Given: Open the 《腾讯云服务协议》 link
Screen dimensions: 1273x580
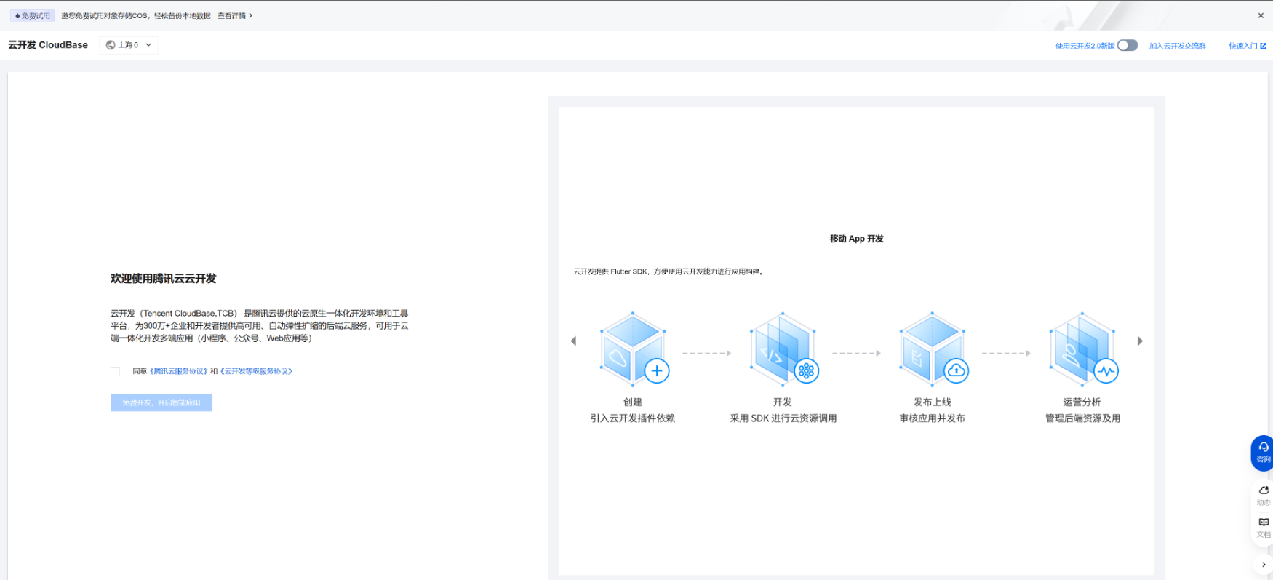Looking at the screenshot, I should tap(178, 371).
